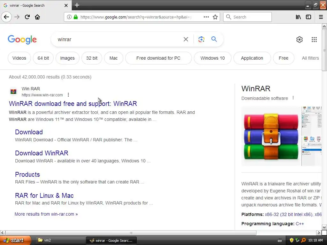Search by image with Google Lens icon

(x=201, y=39)
